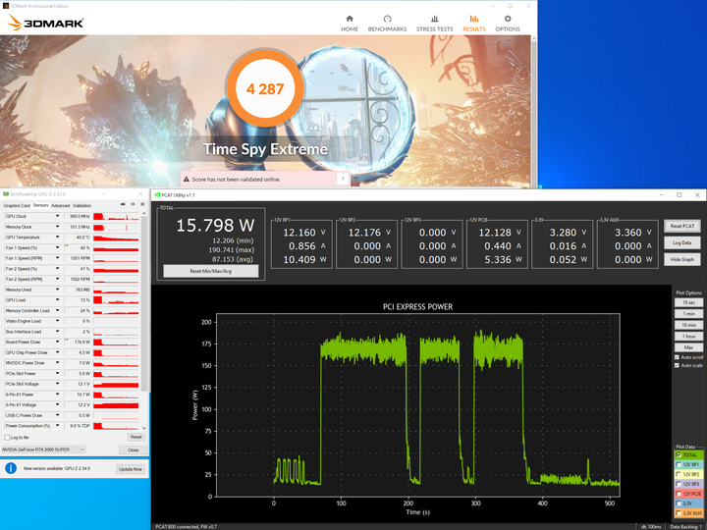
Task: Click the GPU-Z Close button
Action: point(133,450)
